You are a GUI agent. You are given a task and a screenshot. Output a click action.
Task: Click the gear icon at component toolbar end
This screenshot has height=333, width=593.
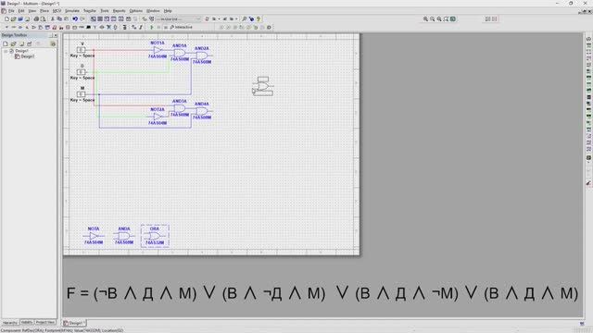tap(269, 27)
